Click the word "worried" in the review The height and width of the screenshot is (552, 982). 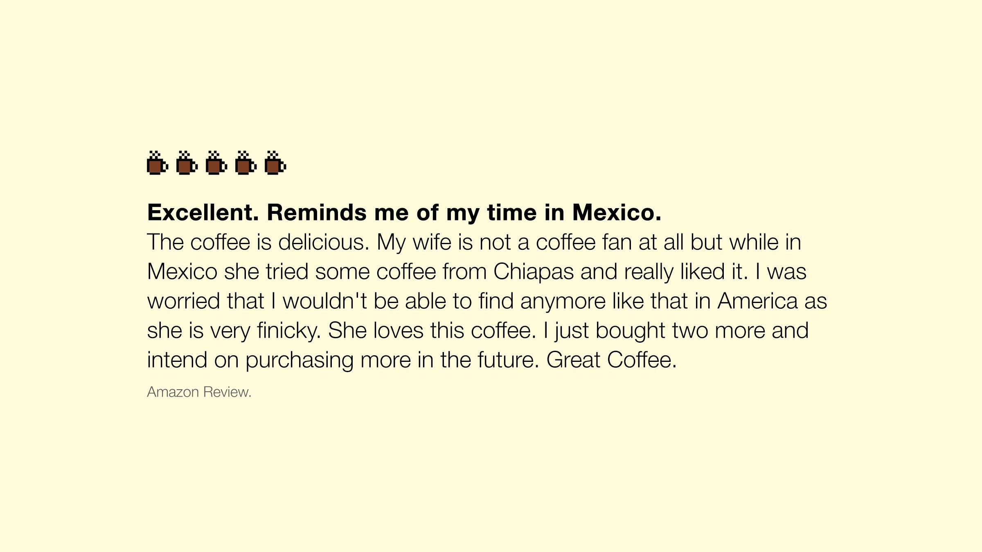184,301
